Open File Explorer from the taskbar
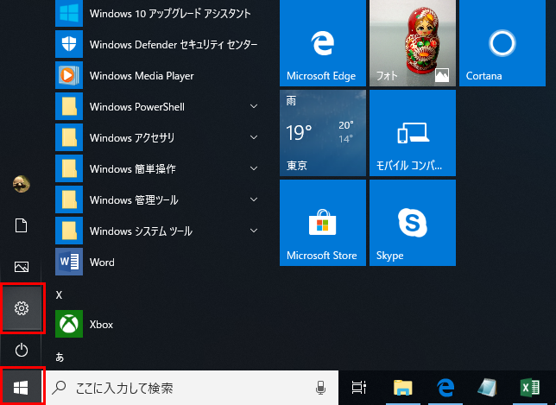The width and height of the screenshot is (556, 405). pos(401,389)
